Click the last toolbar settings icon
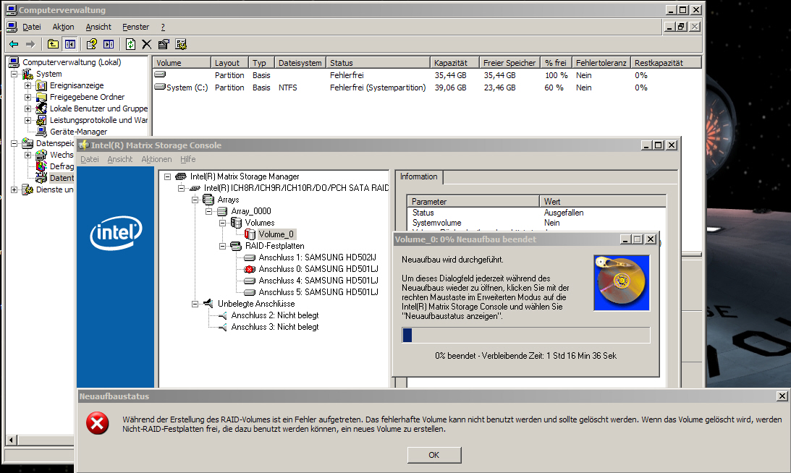 181,44
